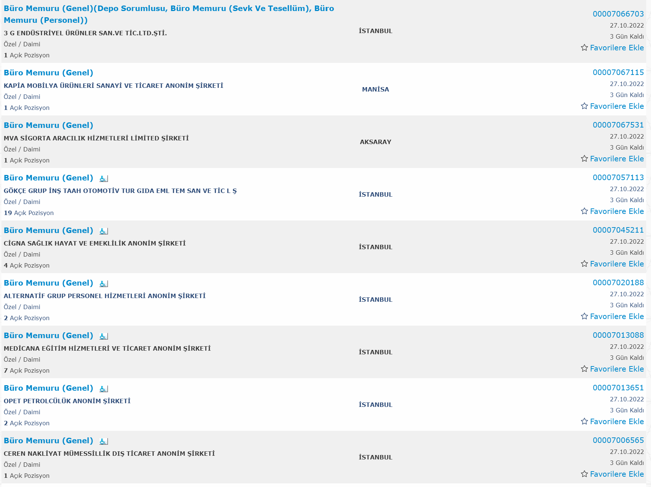Viewport: 651px width, 487px height.
Task: Add job 00007045211 to favorites
Action: pyautogui.click(x=612, y=264)
